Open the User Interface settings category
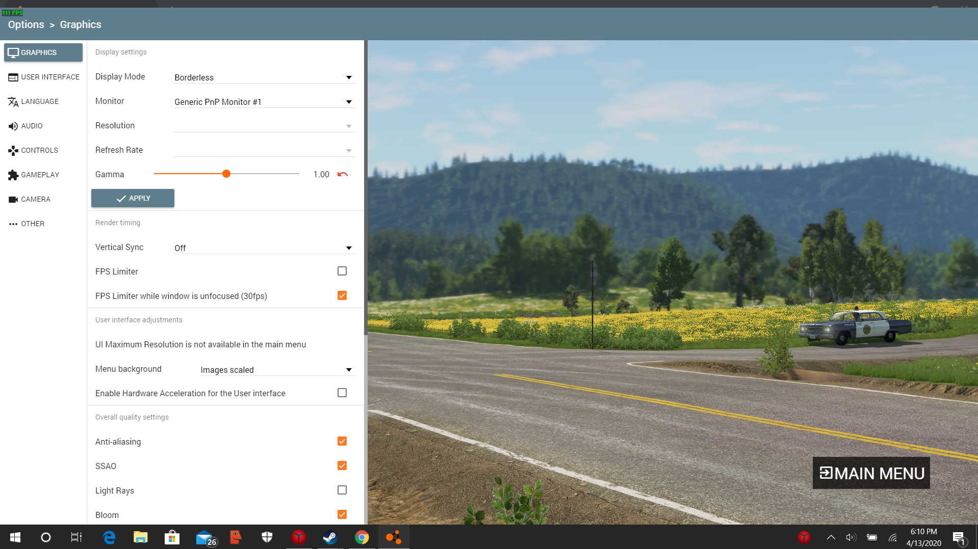 tap(43, 77)
